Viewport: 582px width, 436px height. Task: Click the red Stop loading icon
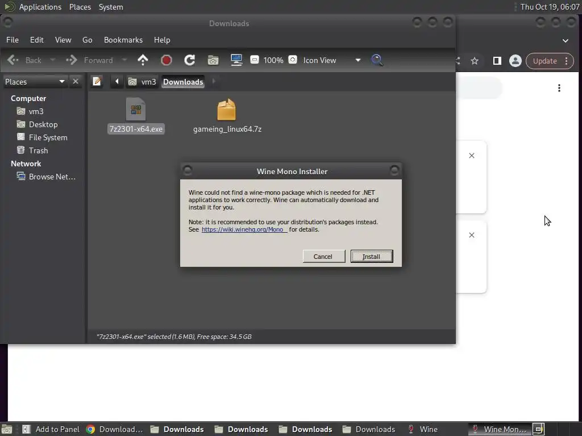coord(167,60)
